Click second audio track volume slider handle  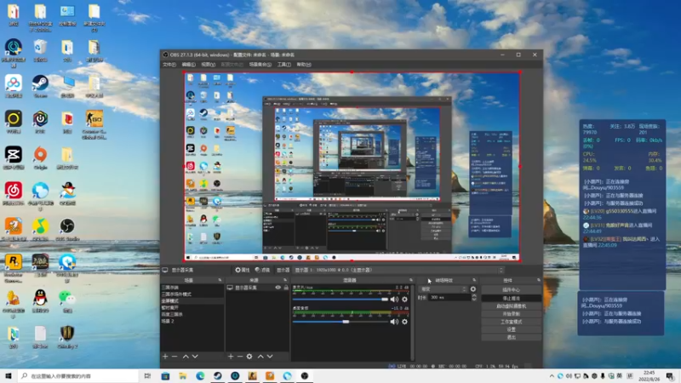pos(346,322)
